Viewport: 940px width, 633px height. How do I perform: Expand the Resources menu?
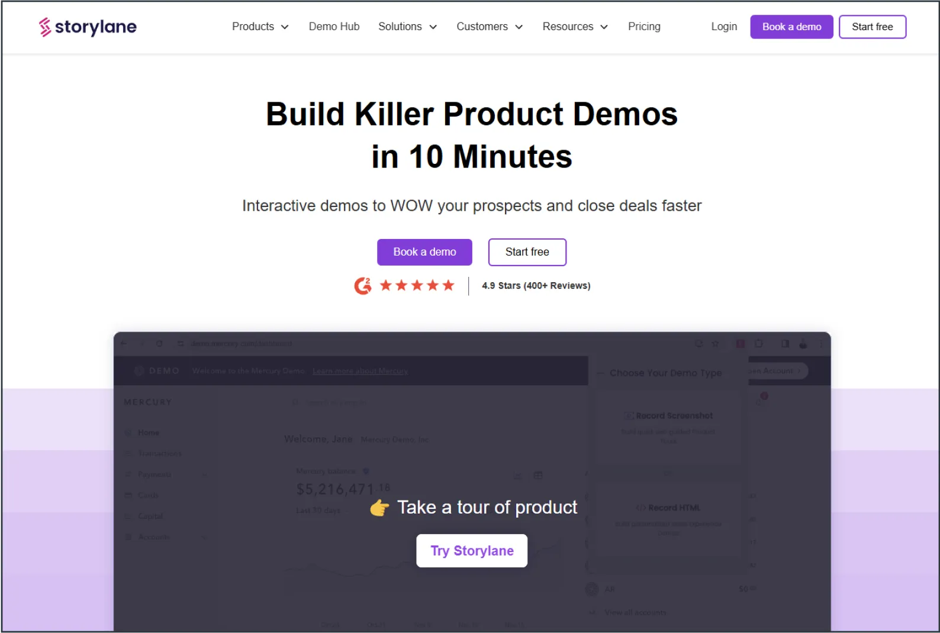pos(575,27)
